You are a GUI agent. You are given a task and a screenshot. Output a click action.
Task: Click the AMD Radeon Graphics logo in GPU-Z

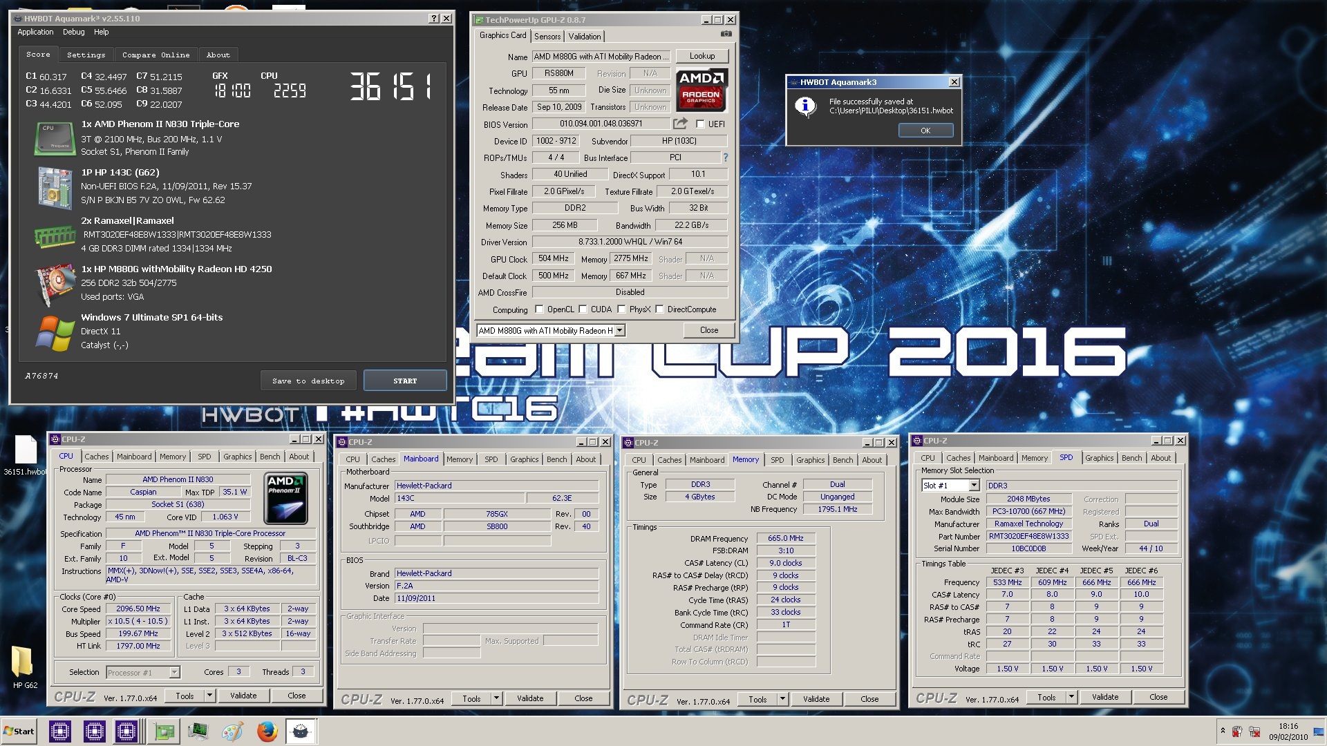coord(702,90)
